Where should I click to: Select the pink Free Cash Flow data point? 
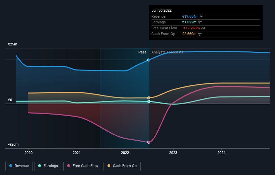149,142
